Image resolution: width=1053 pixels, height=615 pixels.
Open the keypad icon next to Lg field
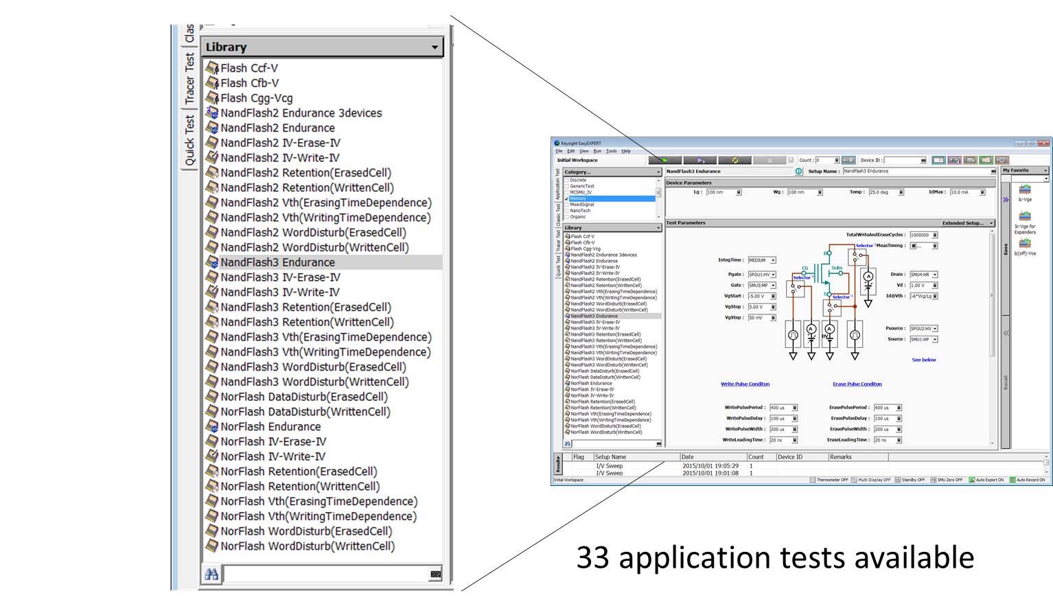[739, 192]
